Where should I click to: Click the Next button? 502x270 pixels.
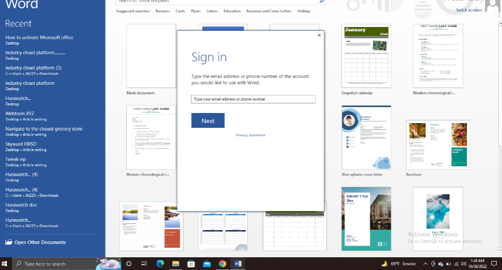208,121
